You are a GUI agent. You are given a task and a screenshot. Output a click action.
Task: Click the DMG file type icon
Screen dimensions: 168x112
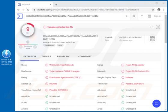[152, 38]
